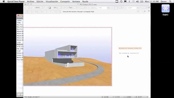Select Large preset in background window
Image resolution: width=174 pixels, height=98 pixels.
[x=20, y=42]
